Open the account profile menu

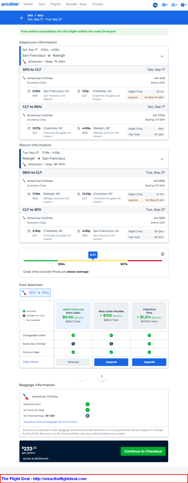(165, 5)
